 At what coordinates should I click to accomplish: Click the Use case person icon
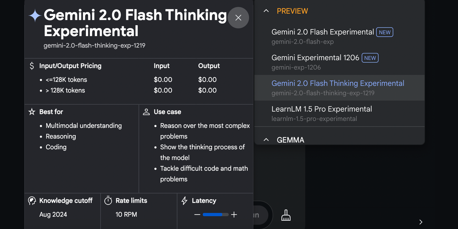click(146, 112)
